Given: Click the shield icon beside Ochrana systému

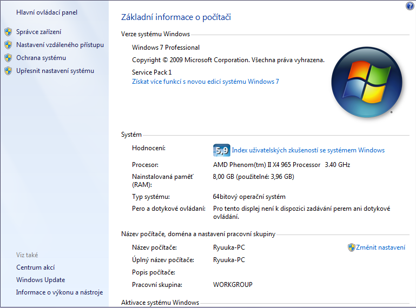Looking at the screenshot, I should (x=8, y=58).
